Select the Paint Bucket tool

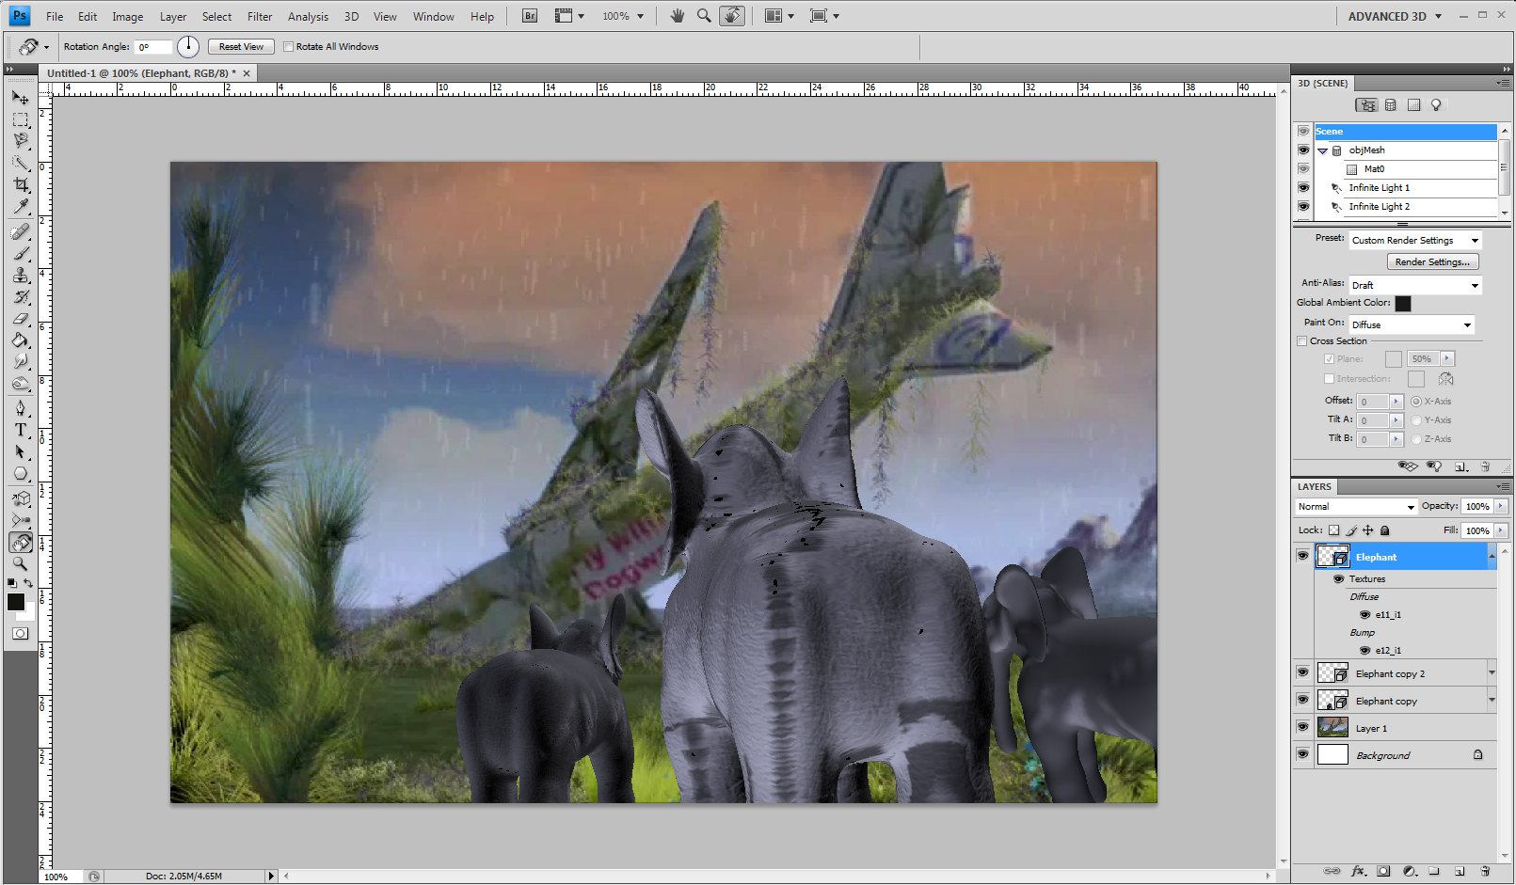21,340
